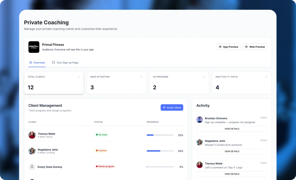Screen dimensions: 296x180
Task: Click the Theresa Webb name in client table
Action: tap(46, 134)
